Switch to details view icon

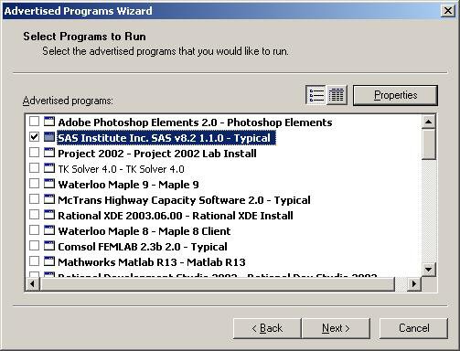tap(337, 95)
